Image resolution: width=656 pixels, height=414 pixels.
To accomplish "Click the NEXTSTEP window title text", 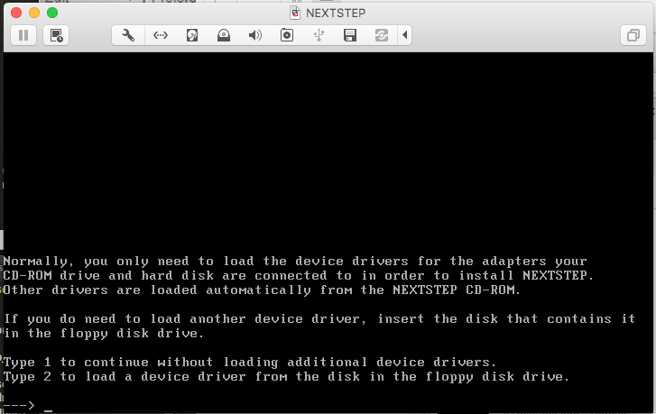I will coord(336,13).
